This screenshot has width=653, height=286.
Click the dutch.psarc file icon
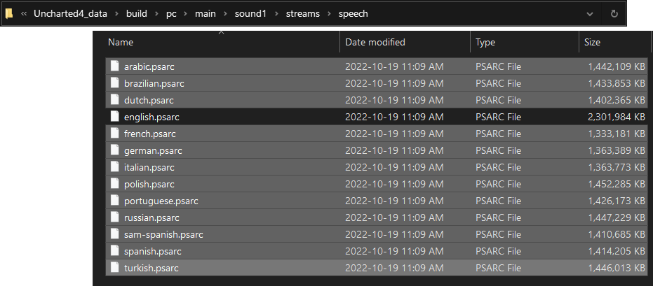pyautogui.click(x=115, y=100)
